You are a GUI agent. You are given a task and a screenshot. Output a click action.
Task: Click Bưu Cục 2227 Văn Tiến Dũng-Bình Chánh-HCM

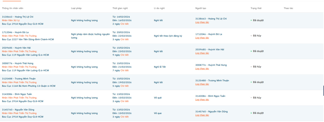(x=28, y=40)
